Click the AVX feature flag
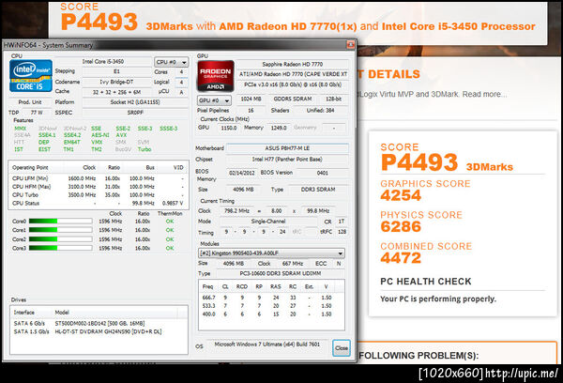 point(121,135)
